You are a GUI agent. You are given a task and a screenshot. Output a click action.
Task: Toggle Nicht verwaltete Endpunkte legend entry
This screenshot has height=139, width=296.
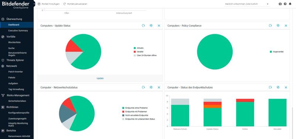tap(135, 115)
